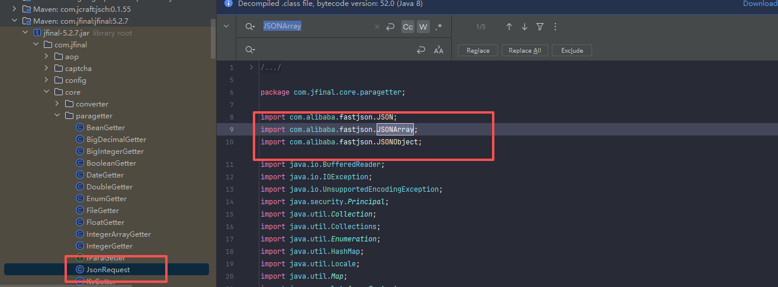Toggle Regex (.*) search option
This screenshot has height=287, width=778.
pos(439,27)
